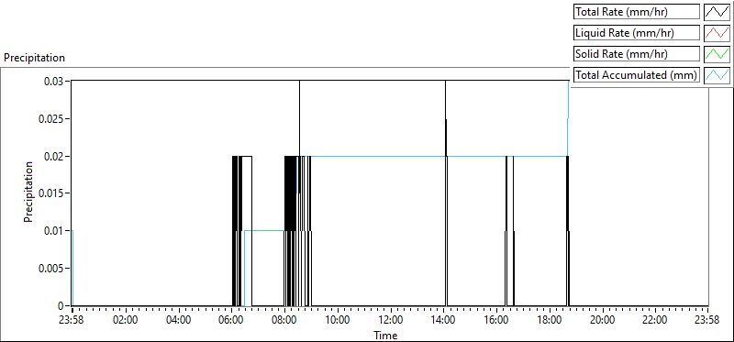Click the 12:00 time label
The height and width of the screenshot is (342, 734).
(391, 321)
